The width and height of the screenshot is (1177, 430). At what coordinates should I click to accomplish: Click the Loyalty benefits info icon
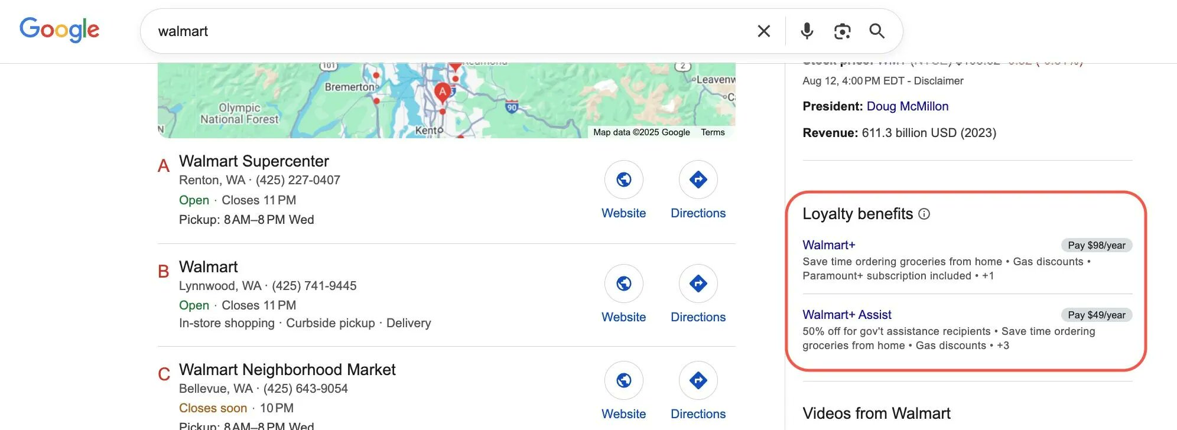(x=925, y=214)
